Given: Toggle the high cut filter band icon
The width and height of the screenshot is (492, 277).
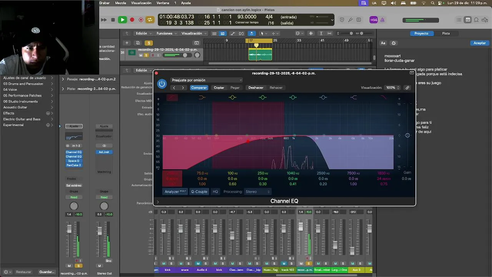Looking at the screenshot, I should coord(383,97).
